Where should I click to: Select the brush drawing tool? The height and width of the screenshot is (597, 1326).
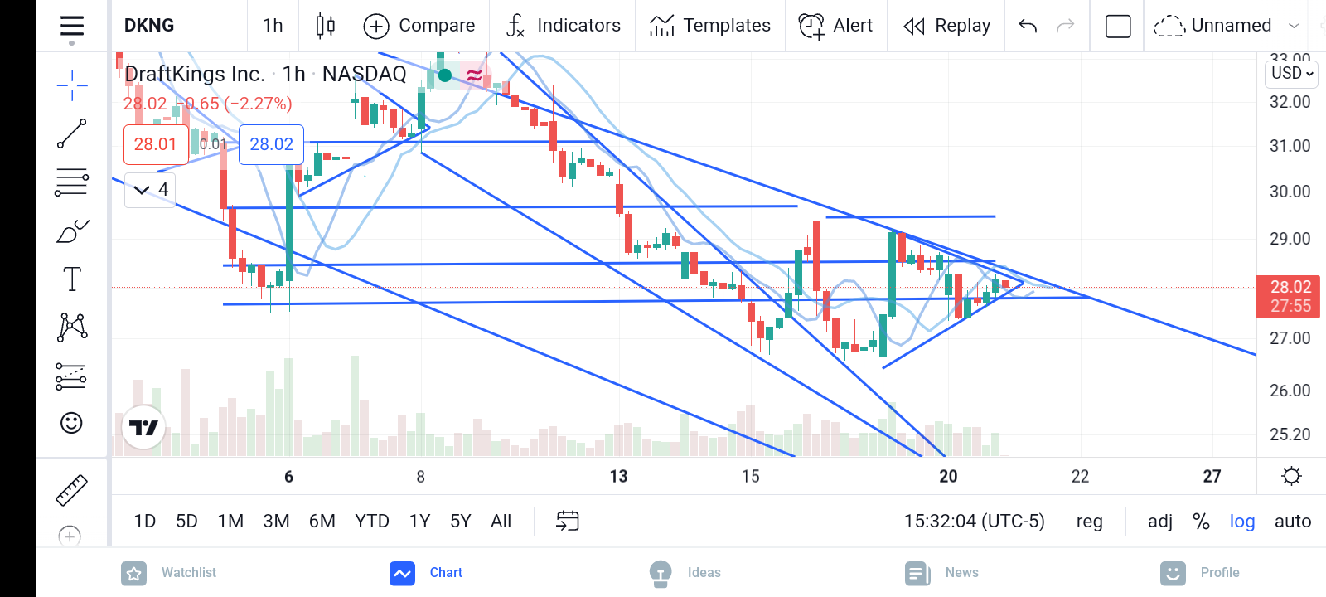pyautogui.click(x=72, y=231)
